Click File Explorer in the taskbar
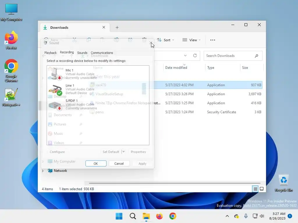The width and height of the screenshot is (298, 223). tap(146, 216)
